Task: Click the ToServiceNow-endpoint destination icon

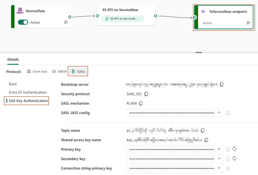Action: (204, 11)
